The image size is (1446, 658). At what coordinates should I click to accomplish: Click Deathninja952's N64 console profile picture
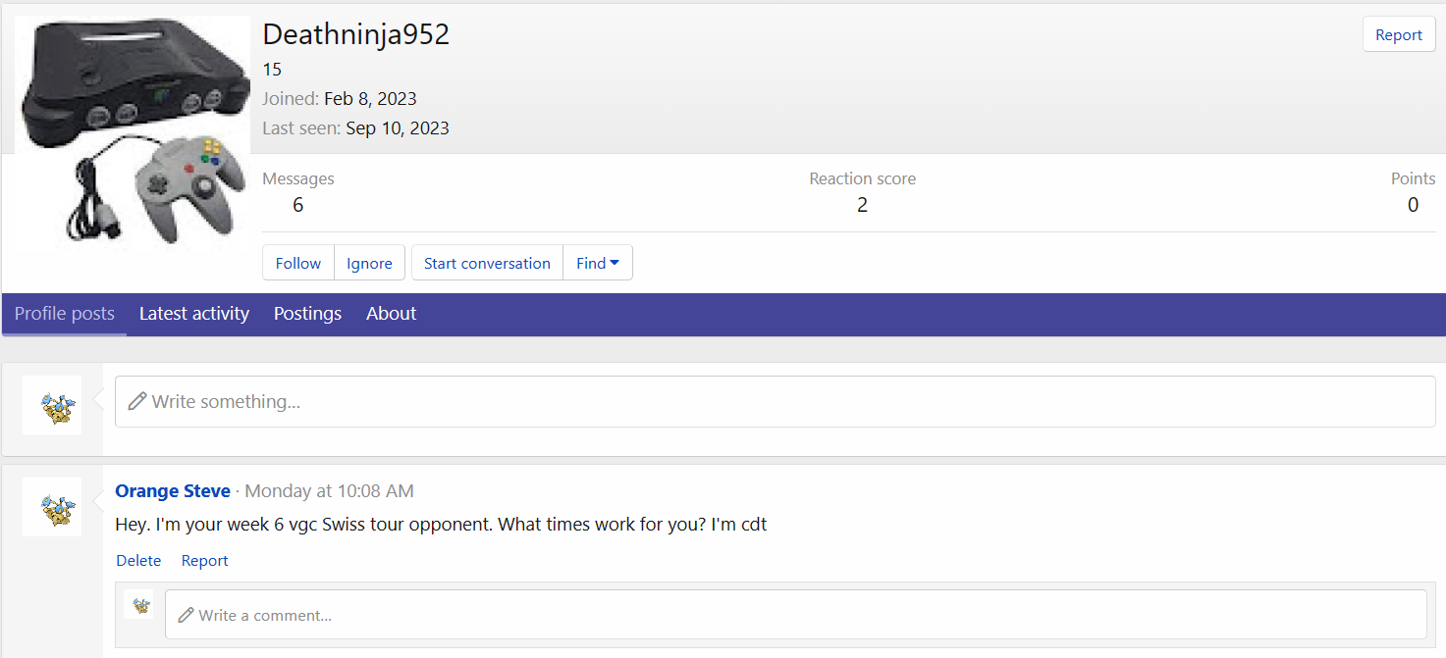click(133, 132)
